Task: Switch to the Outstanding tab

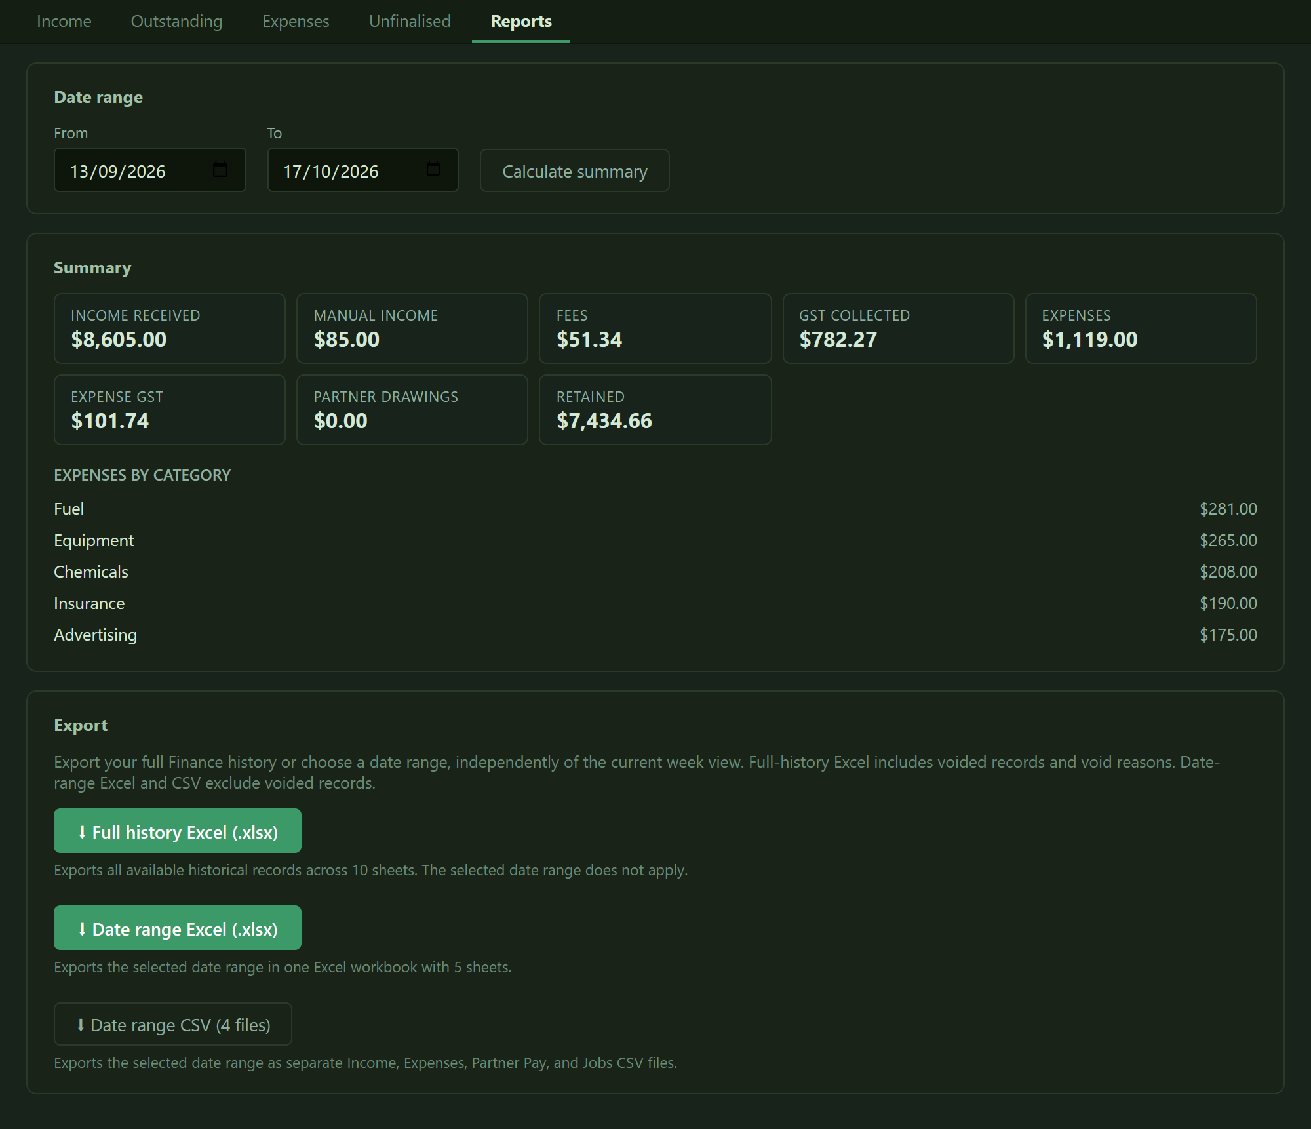Action: click(x=177, y=21)
